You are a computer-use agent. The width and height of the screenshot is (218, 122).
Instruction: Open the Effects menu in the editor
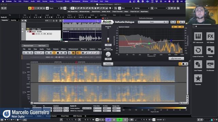point(64,49)
